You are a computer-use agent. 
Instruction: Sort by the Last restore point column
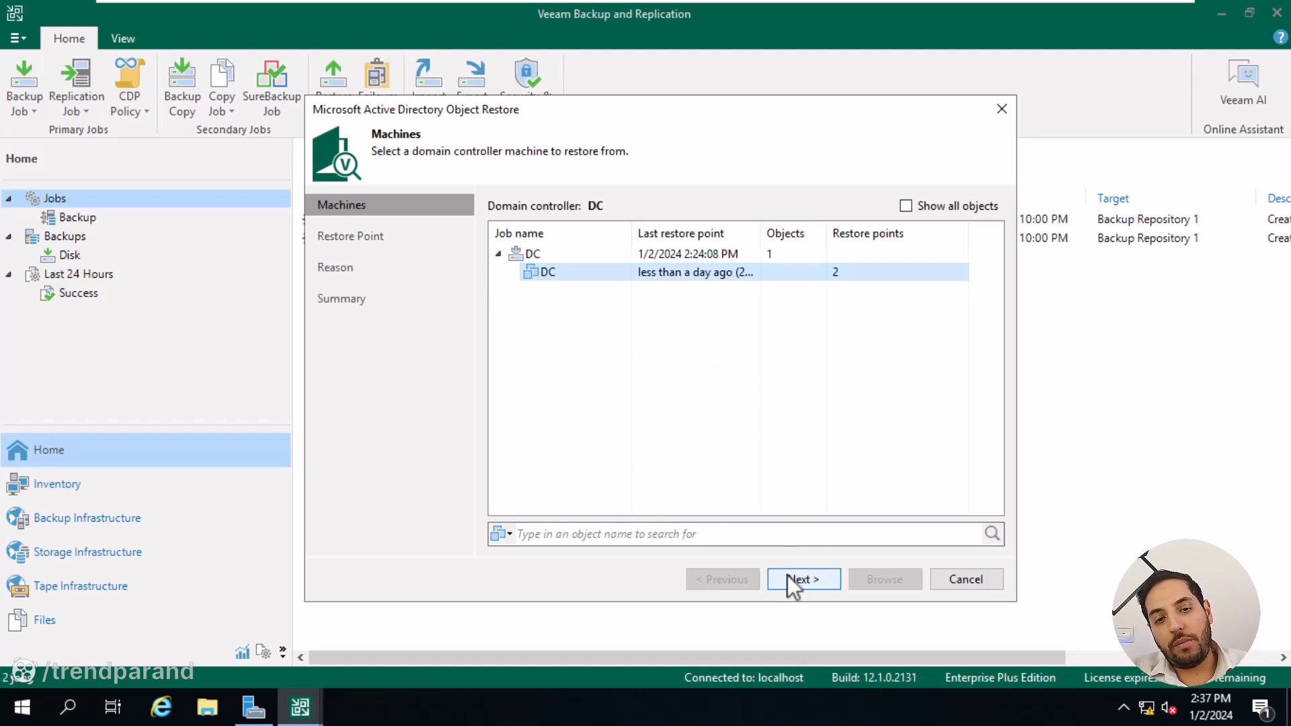tap(696, 233)
